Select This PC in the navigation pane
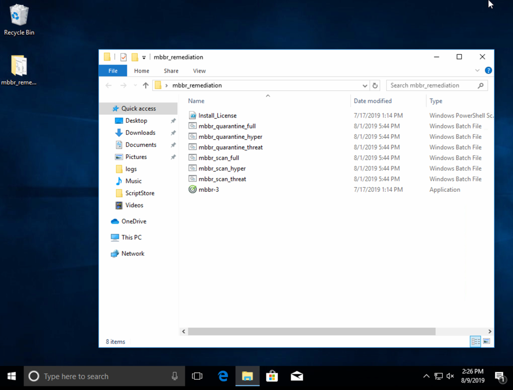The height and width of the screenshot is (390, 513). click(x=131, y=237)
